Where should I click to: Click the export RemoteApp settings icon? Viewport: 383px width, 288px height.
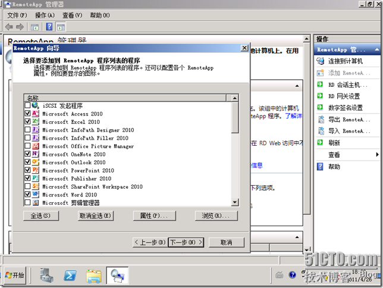point(321,120)
